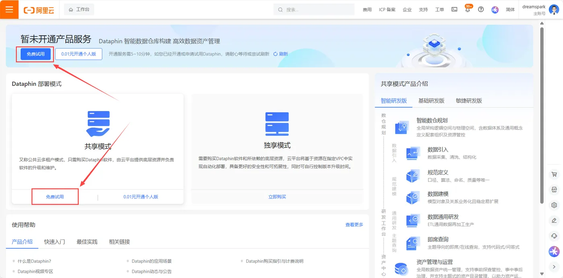The height and width of the screenshot is (278, 563).
Task: Click the 共享模式 shared mode icon
Action: point(98,124)
